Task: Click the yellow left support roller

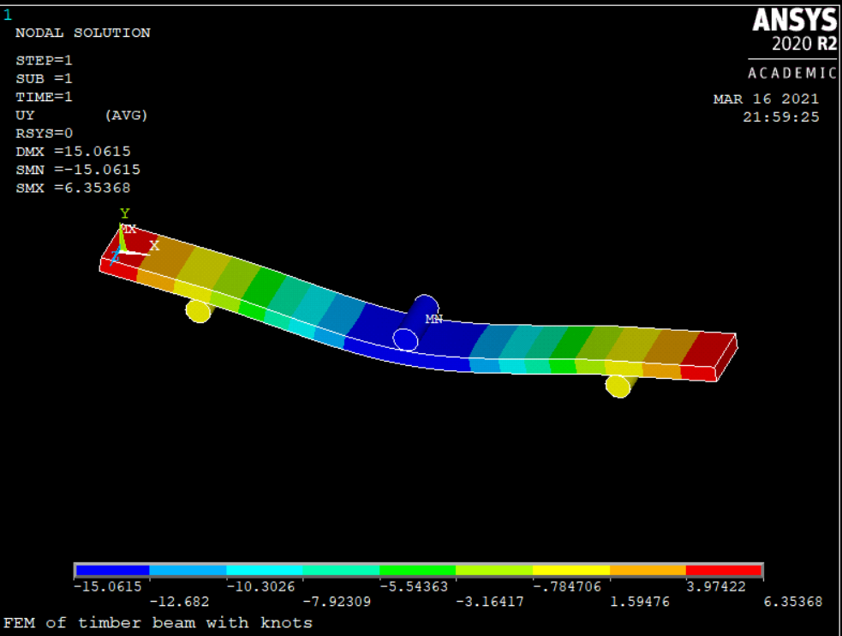Action: point(199,310)
